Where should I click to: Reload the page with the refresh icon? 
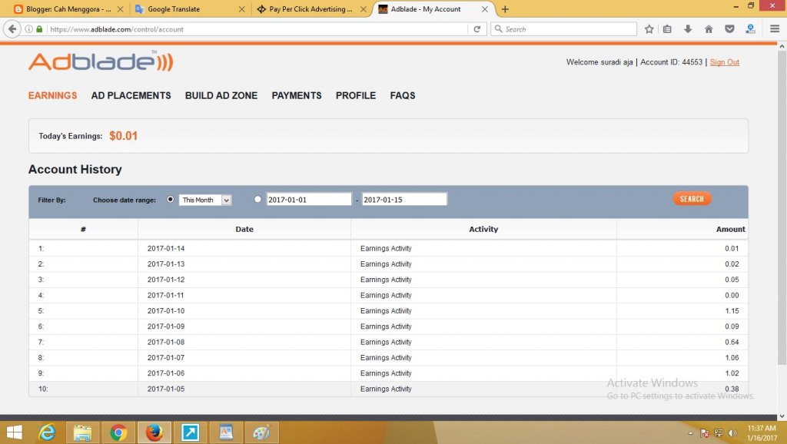[x=477, y=29]
